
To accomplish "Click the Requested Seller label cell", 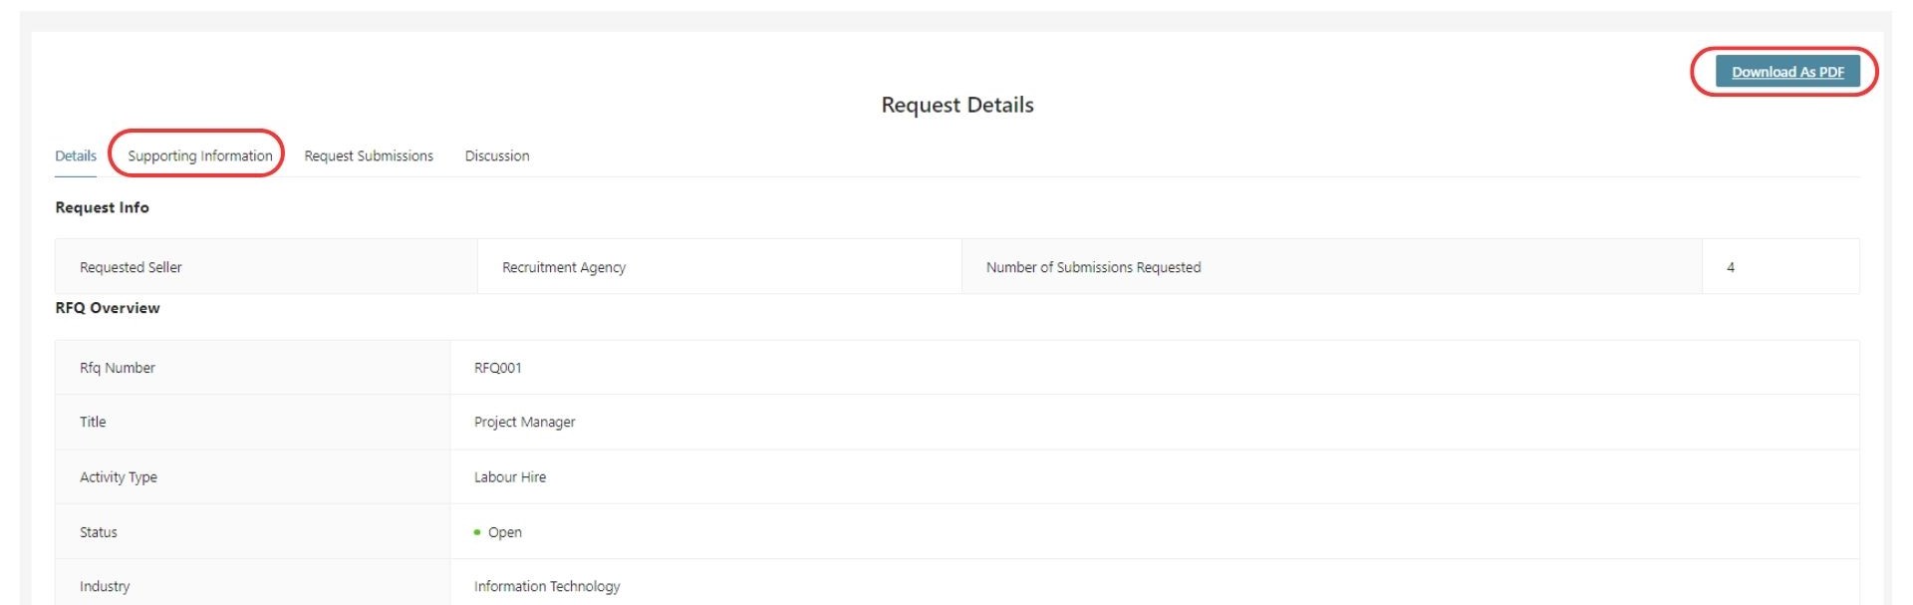I will tap(266, 267).
